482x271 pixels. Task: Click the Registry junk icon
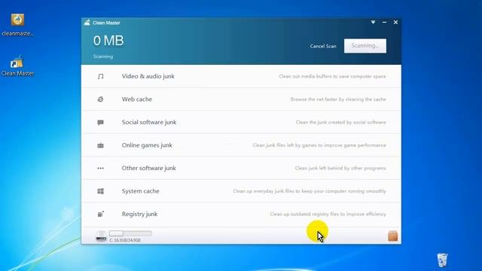(100, 214)
